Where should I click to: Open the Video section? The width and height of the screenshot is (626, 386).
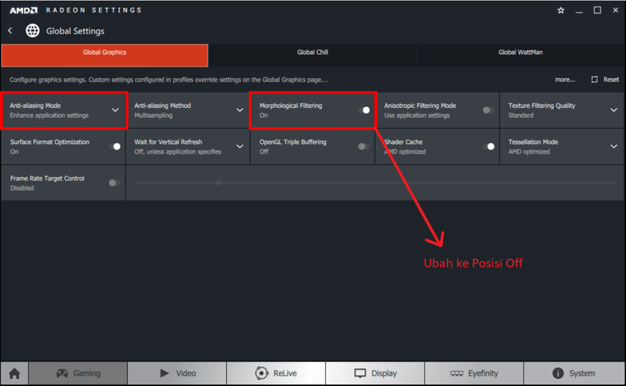pos(177,373)
